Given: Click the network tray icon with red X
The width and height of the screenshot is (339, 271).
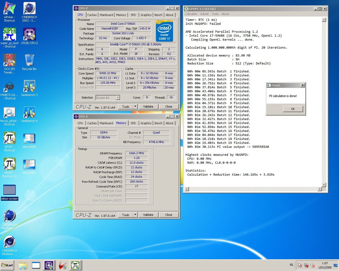Looking at the screenshot, I should [306, 265].
